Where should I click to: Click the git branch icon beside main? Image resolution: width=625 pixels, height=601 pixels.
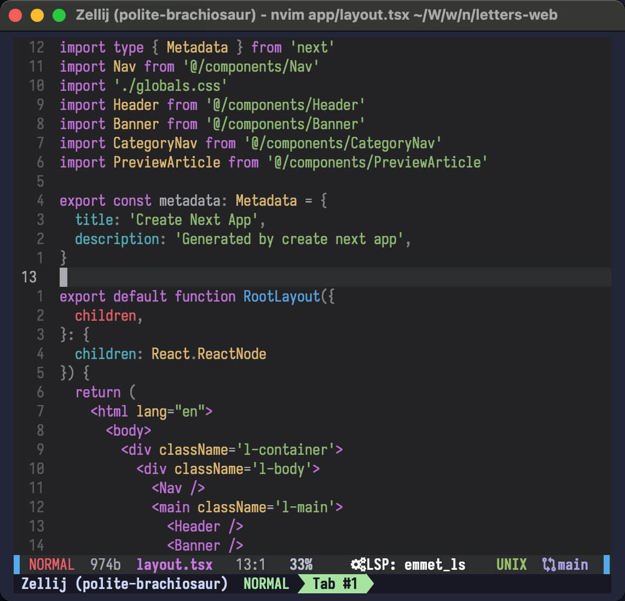pos(548,565)
